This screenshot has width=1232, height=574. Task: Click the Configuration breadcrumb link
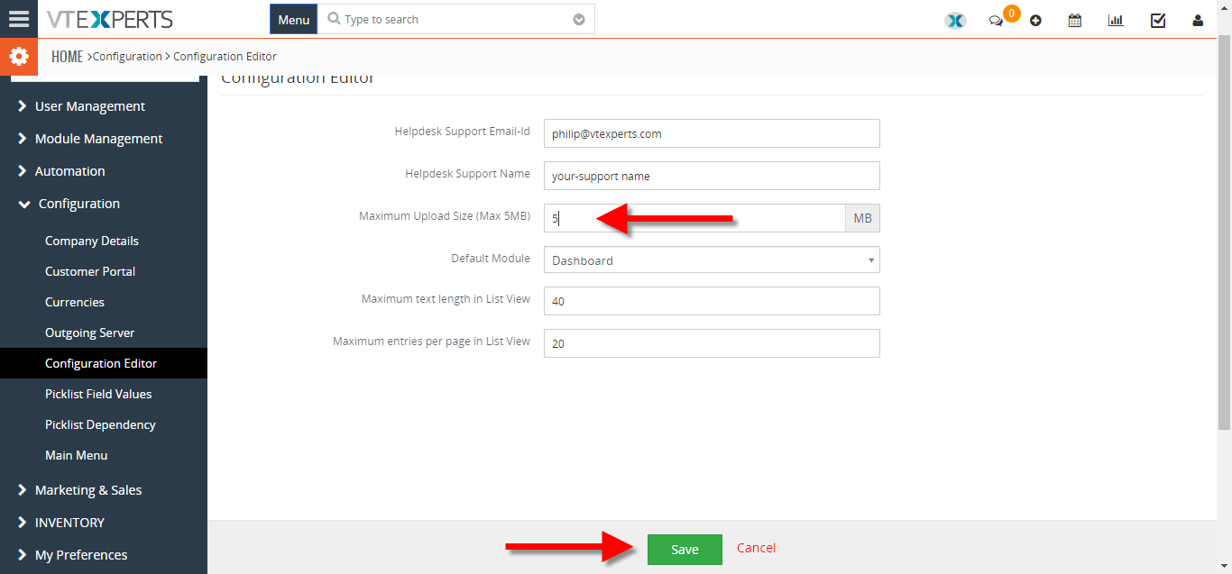127,56
